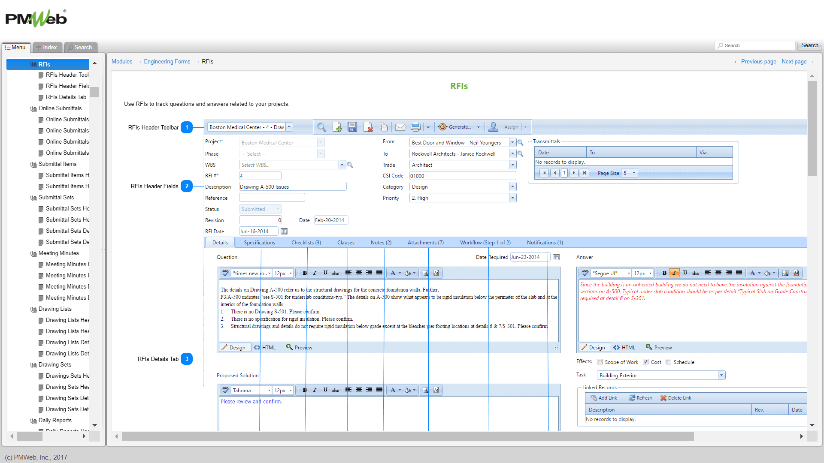Click the email envelope icon
824x463 pixels.
point(400,127)
